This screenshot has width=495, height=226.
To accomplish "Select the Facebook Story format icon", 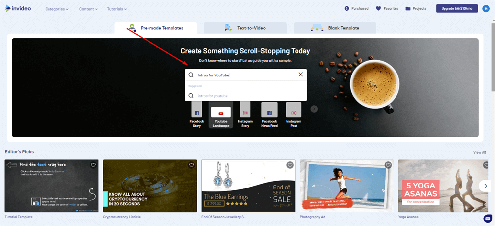I will [197, 113].
